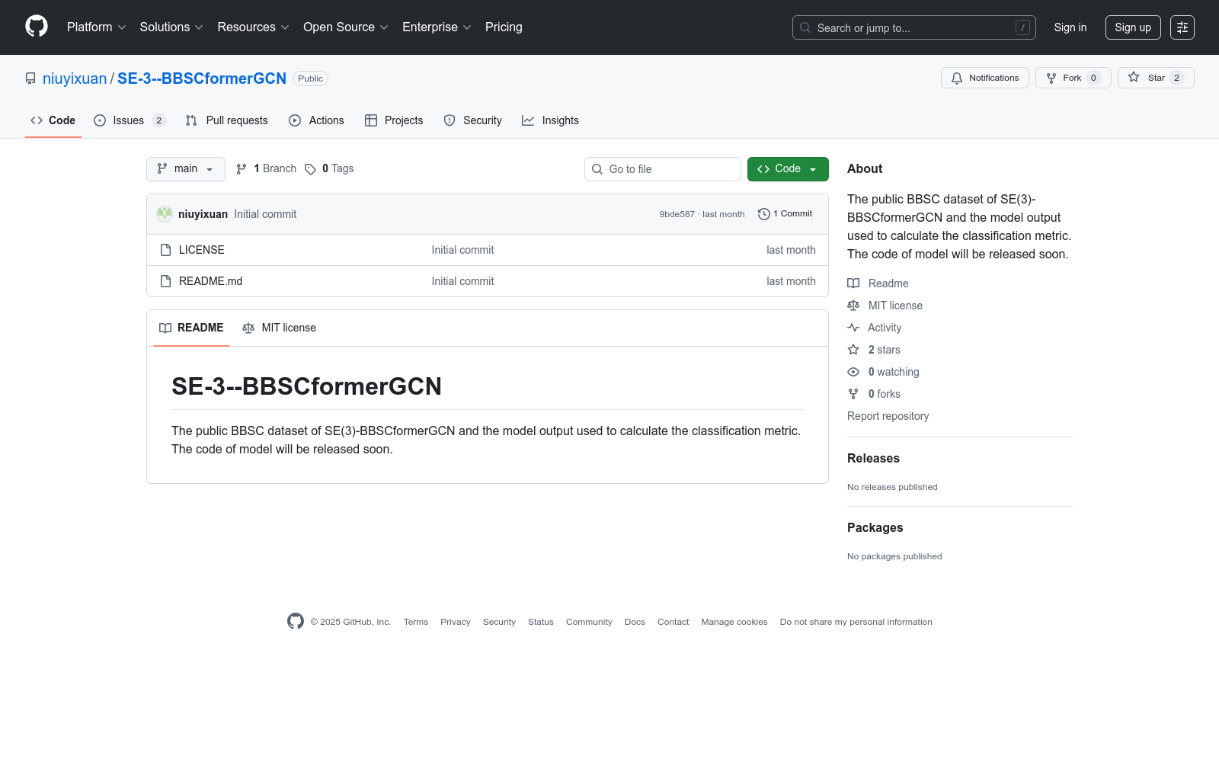
Task: Open the niuyixuan avatar in commit row
Action: [x=165, y=214]
